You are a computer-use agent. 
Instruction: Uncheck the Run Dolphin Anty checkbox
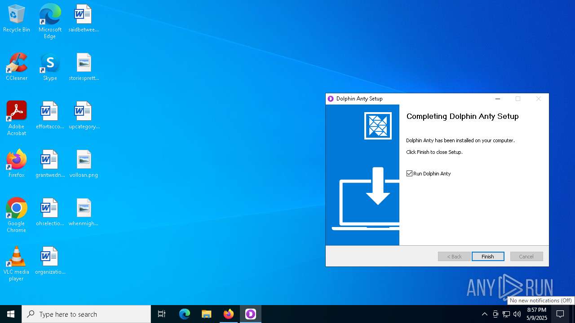(x=409, y=174)
